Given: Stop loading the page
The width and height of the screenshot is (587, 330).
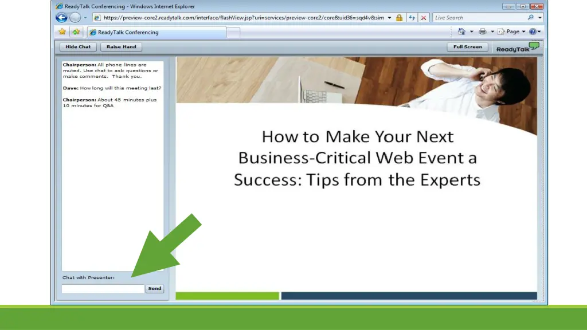Looking at the screenshot, I should coord(423,17).
